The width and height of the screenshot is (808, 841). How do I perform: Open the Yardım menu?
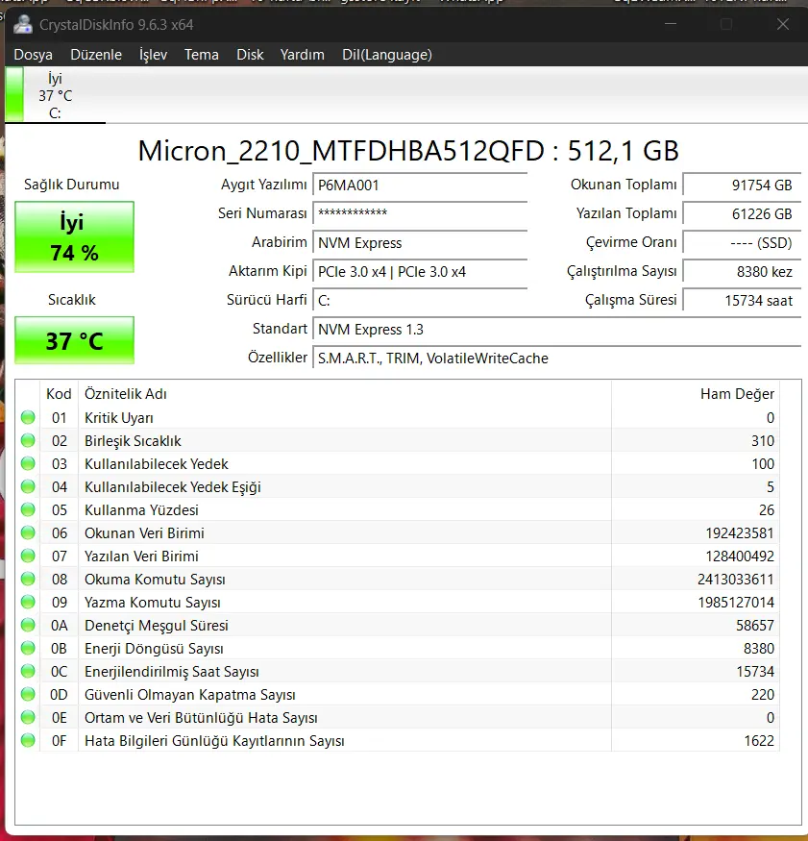pyautogui.click(x=303, y=55)
